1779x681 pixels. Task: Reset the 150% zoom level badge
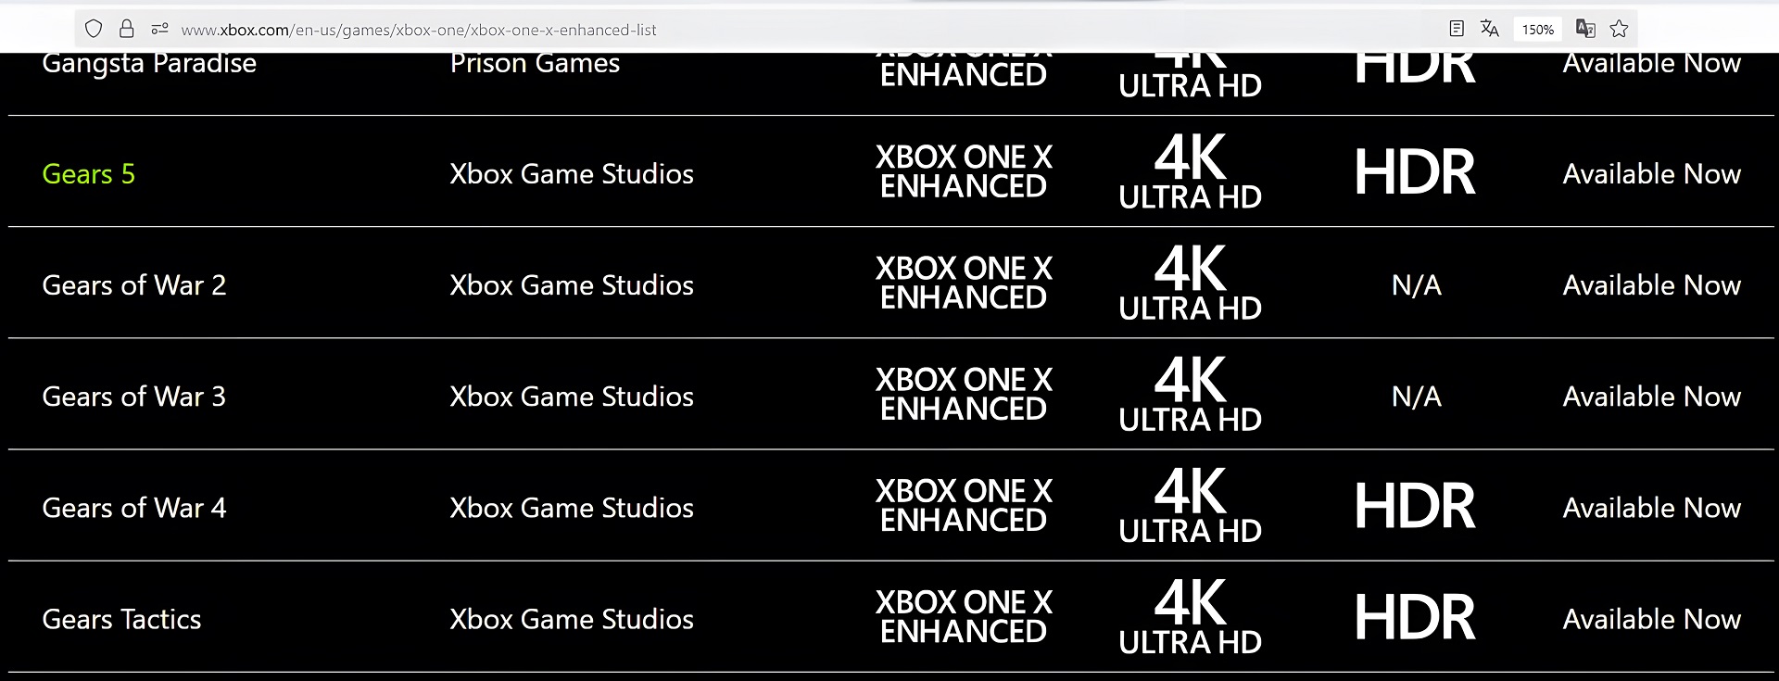pyautogui.click(x=1537, y=30)
